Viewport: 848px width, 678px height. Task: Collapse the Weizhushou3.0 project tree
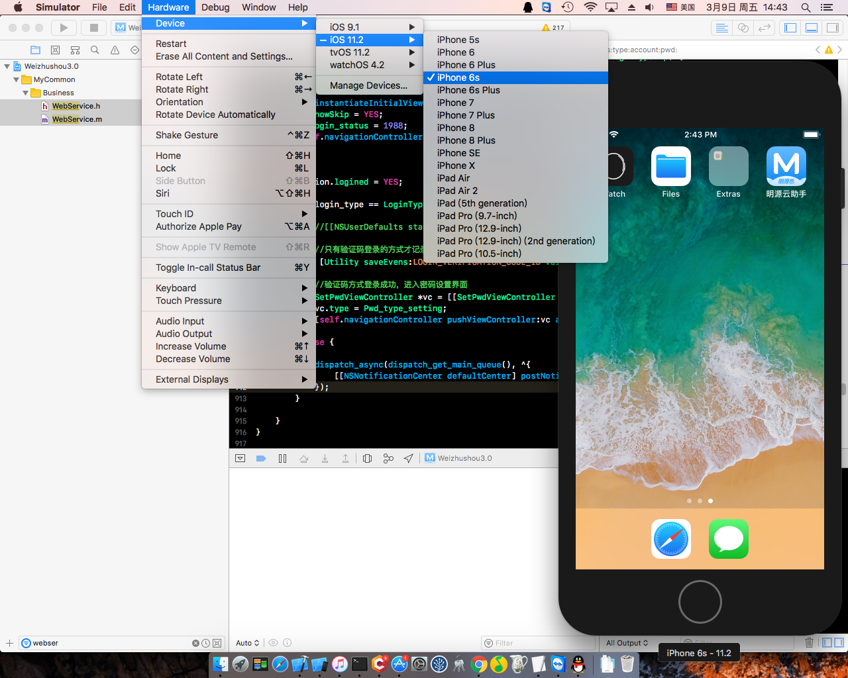click(x=7, y=66)
